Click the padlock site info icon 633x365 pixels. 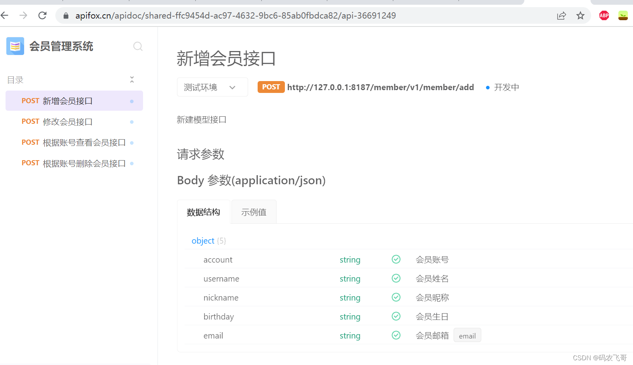(66, 16)
